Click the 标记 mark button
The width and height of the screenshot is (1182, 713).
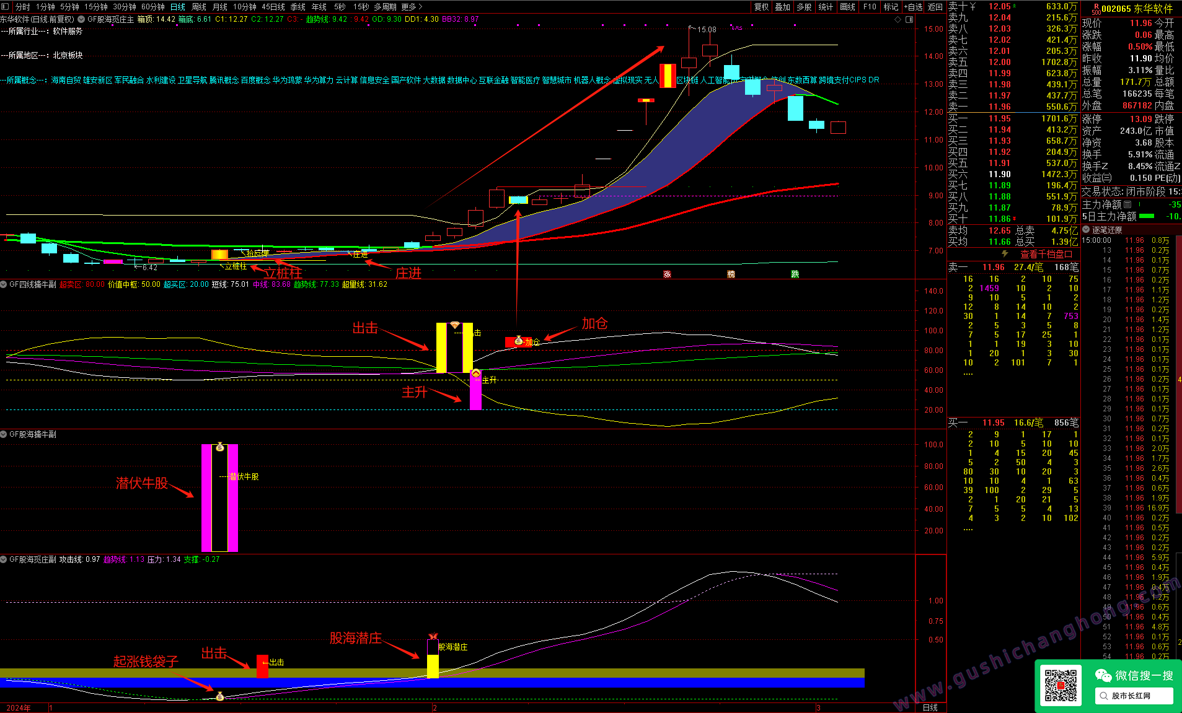[x=891, y=7]
